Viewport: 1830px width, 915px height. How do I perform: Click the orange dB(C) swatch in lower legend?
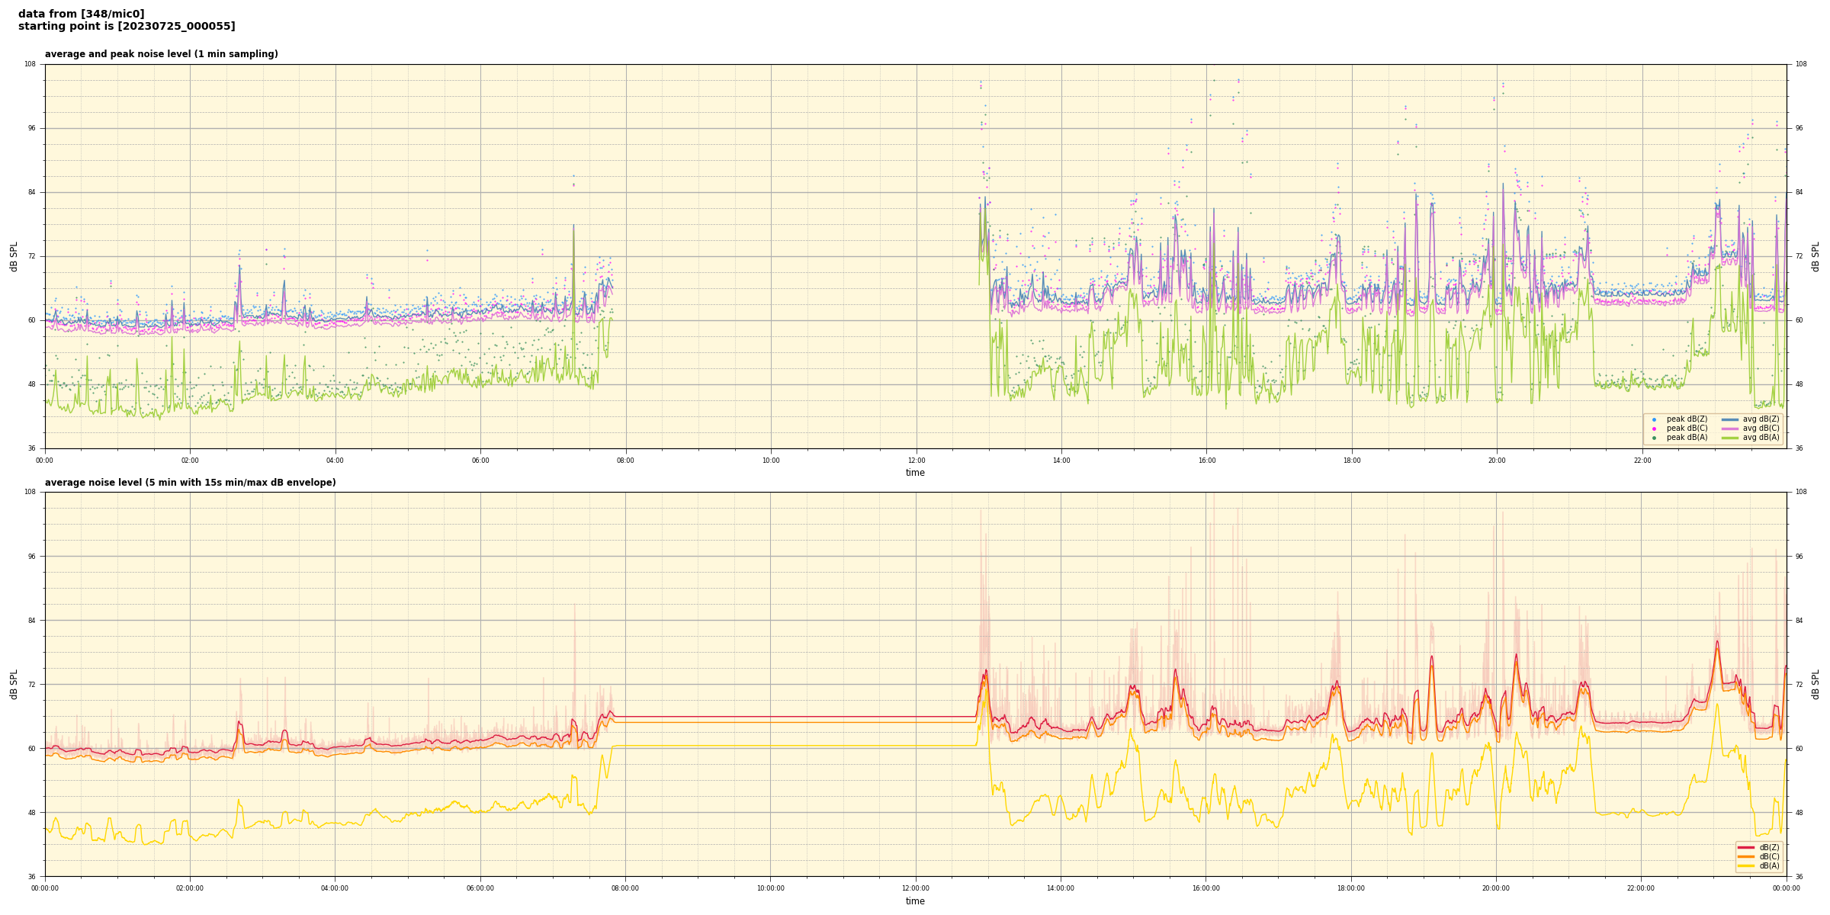point(1746,856)
